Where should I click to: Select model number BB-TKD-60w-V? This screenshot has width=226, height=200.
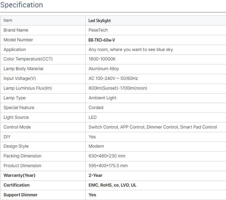101,40
